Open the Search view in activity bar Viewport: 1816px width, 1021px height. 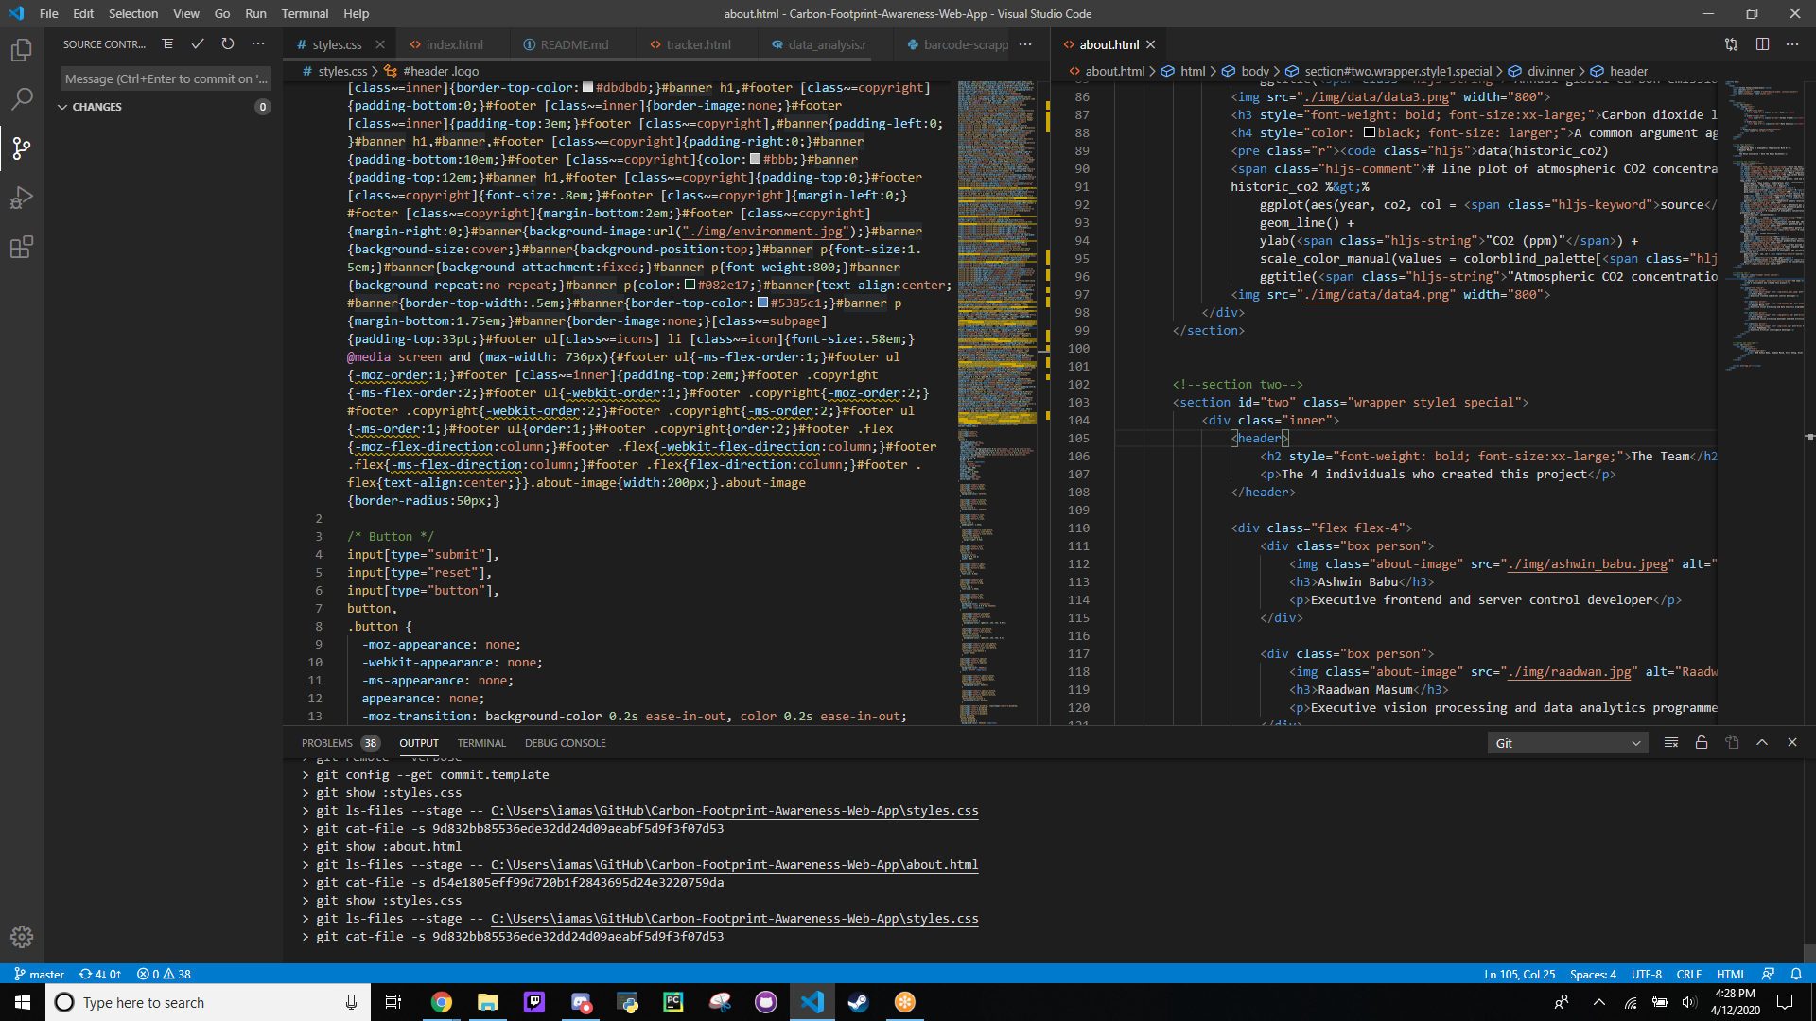[21, 99]
